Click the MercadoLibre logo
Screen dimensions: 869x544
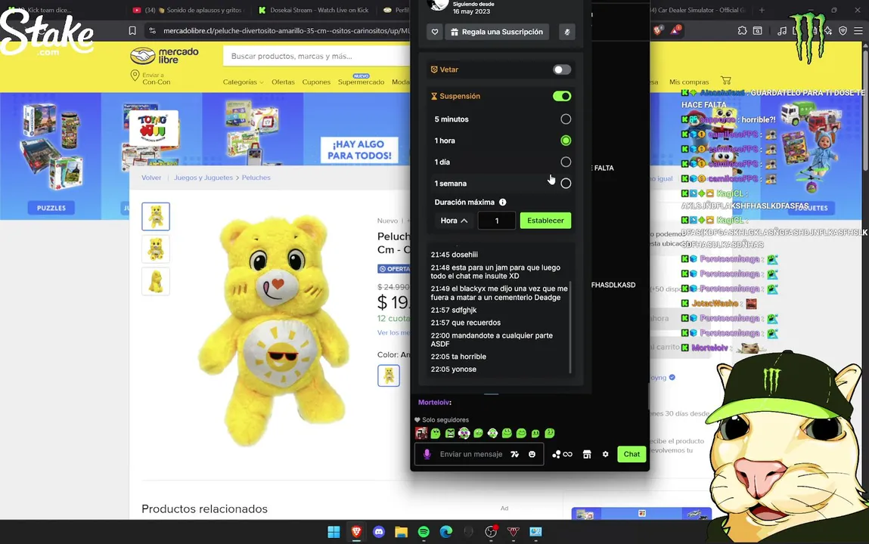coord(164,55)
